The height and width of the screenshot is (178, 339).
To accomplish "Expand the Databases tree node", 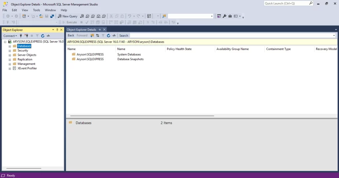I will (10, 46).
